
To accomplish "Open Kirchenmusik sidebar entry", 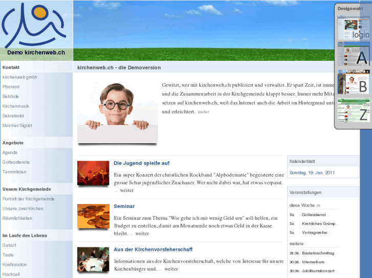I will point(16,106).
